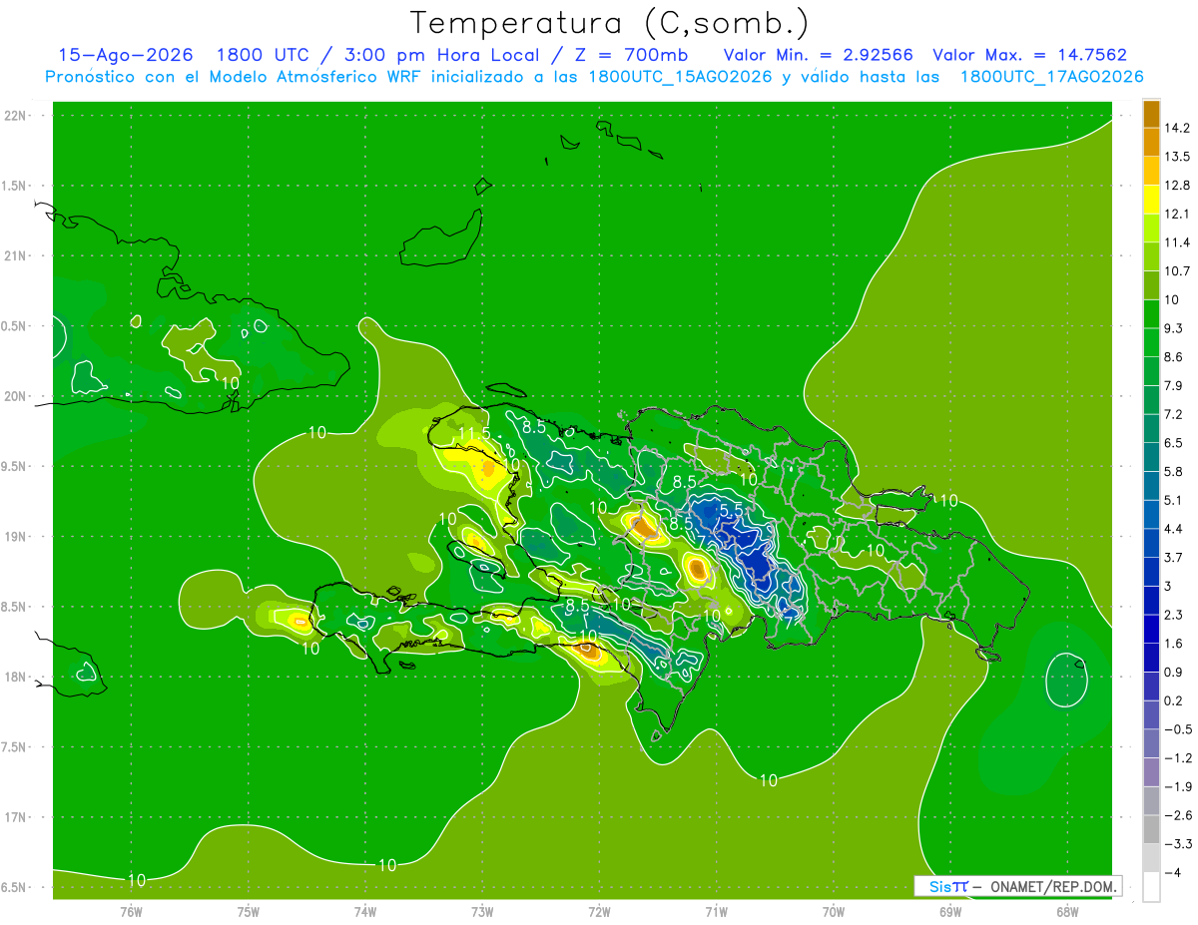The width and height of the screenshot is (1198, 925).
Task: Click the "-1.2" color scale label
Action: pos(1178,758)
